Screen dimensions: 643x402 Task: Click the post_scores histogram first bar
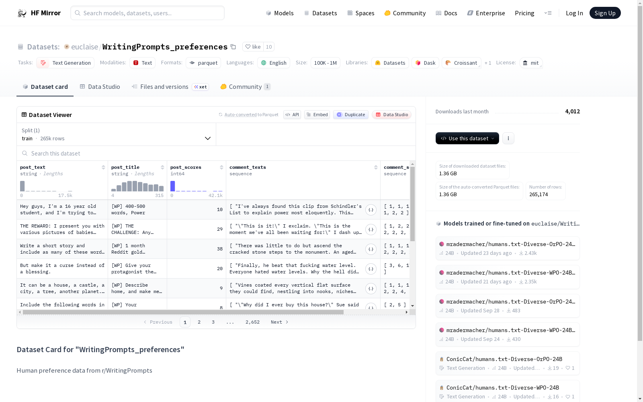point(173,186)
